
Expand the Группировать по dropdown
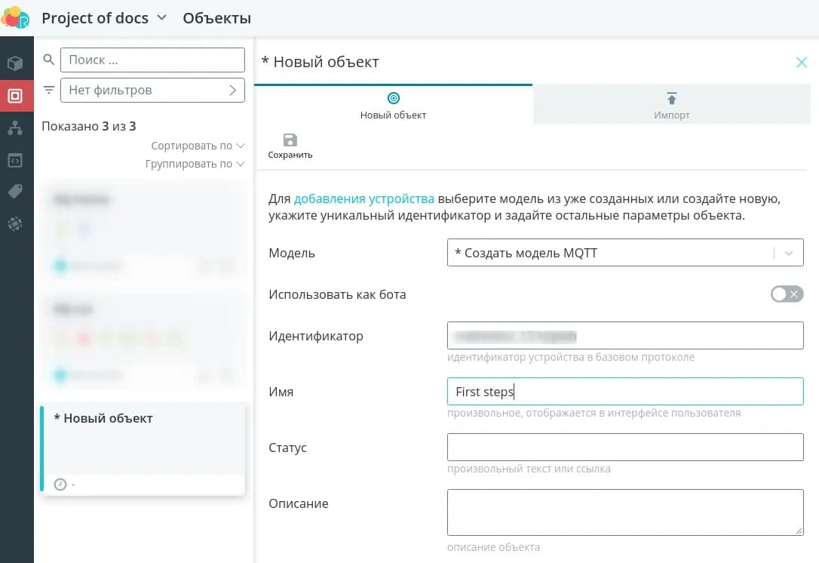(195, 164)
